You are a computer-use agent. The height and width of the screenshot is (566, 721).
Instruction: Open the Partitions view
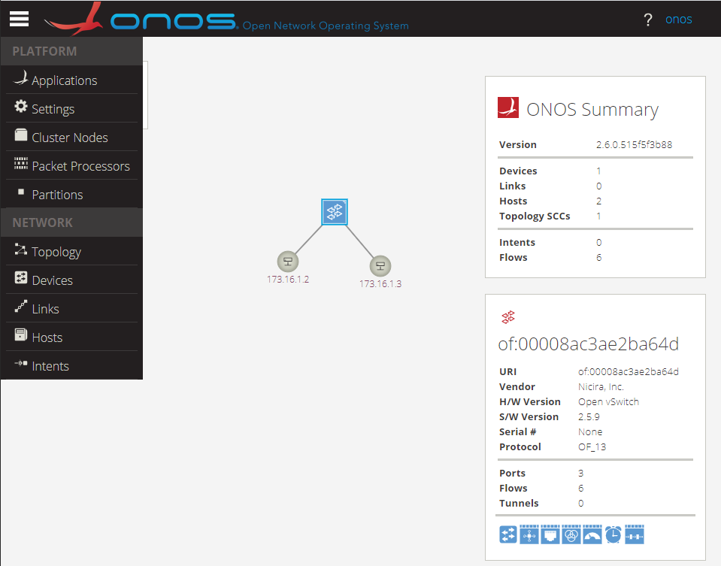(x=71, y=194)
